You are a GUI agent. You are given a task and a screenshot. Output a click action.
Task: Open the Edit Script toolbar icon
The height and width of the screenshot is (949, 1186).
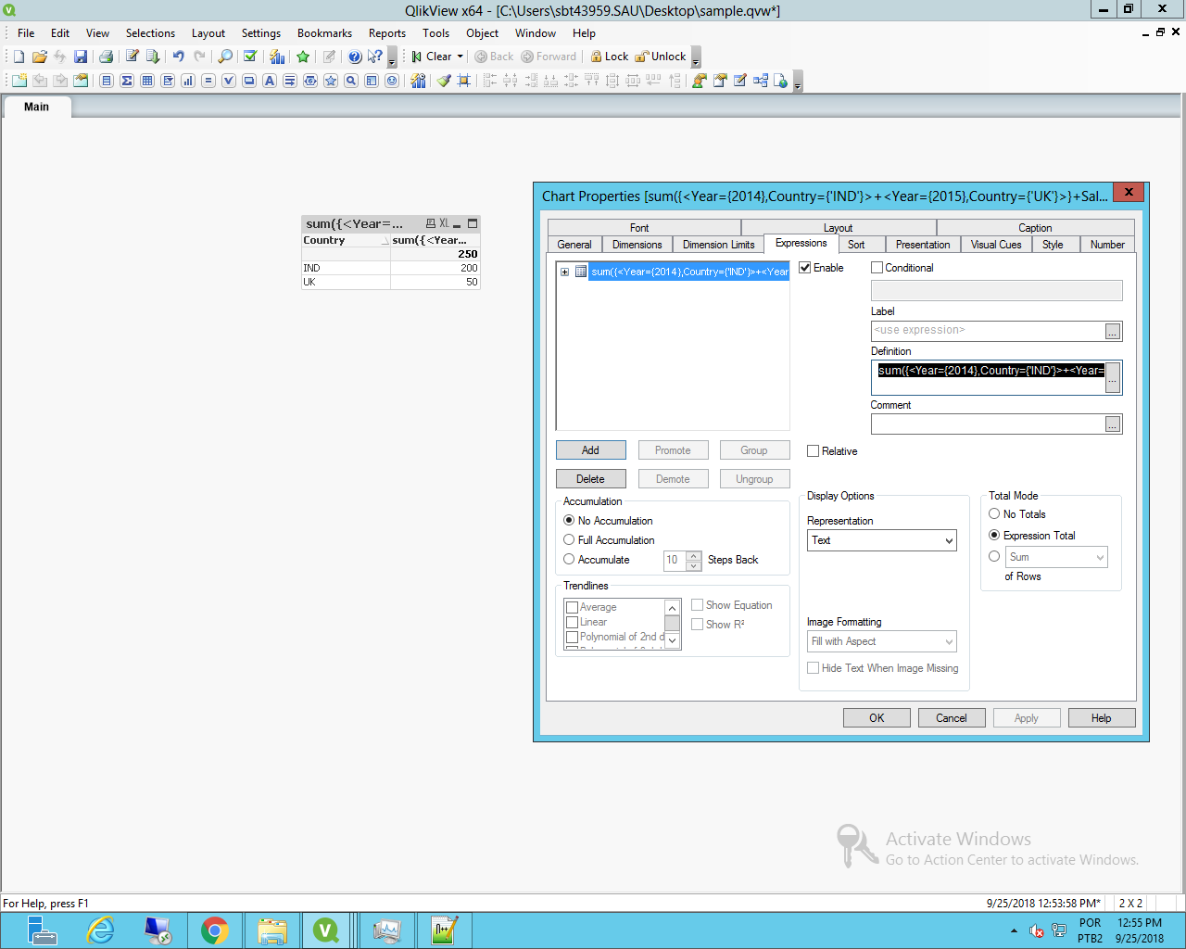[132, 57]
